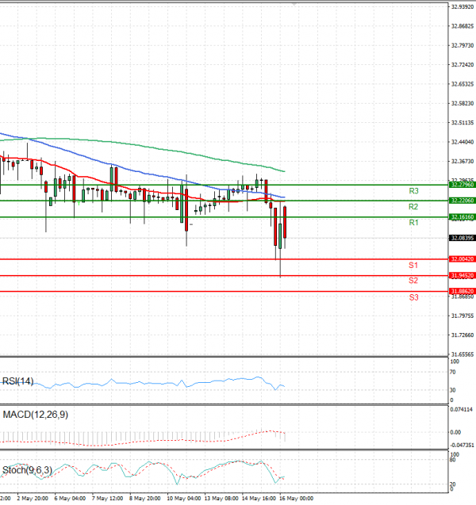Click the last red candlestick on the chart

coord(285,222)
